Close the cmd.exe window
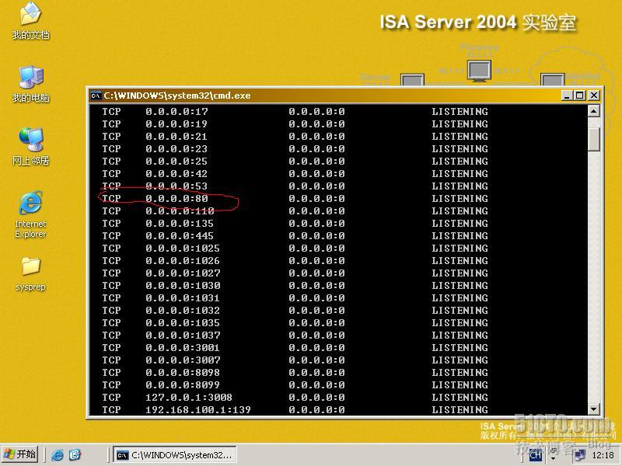Screen dimensions: 622x466 [593, 96]
